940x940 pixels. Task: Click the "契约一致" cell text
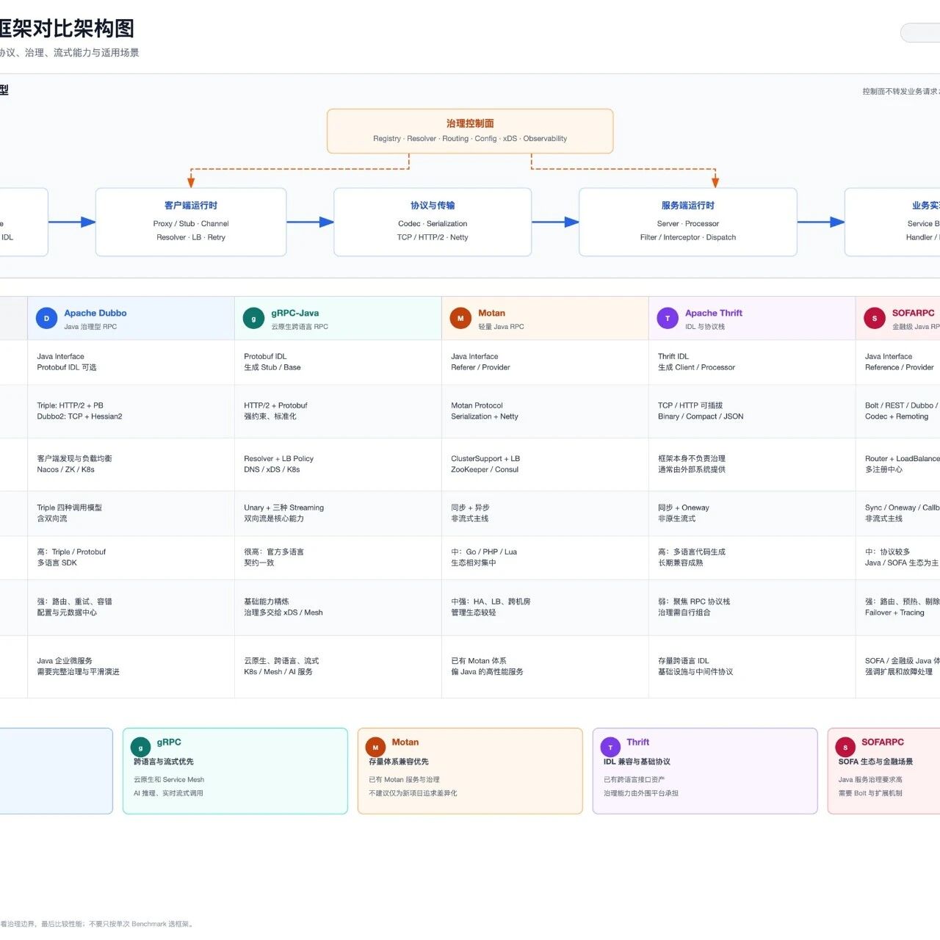(x=259, y=563)
